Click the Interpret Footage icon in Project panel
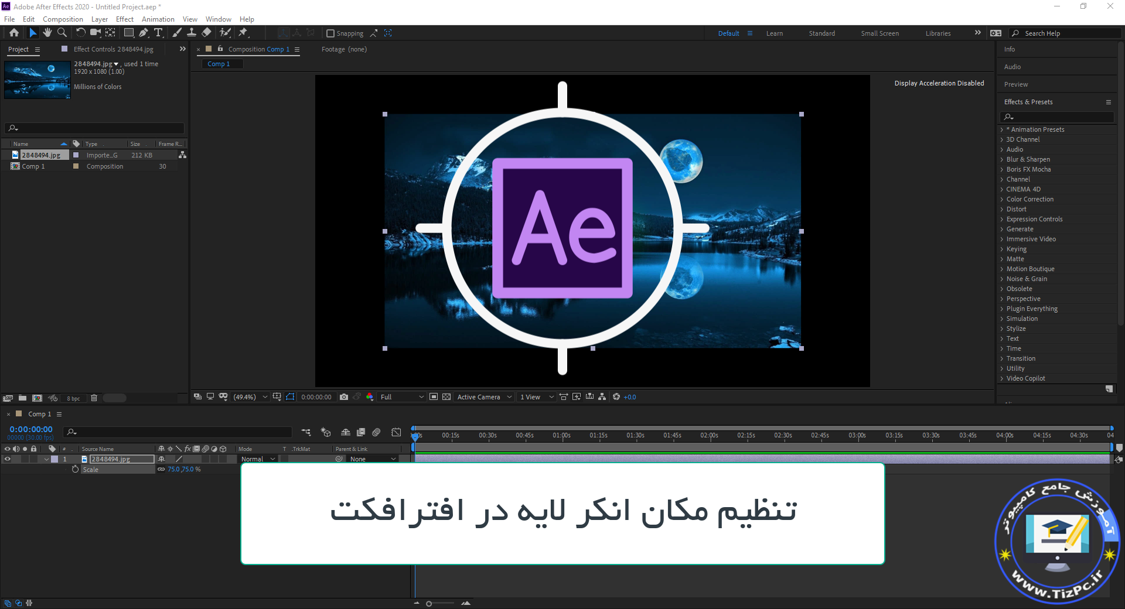The height and width of the screenshot is (609, 1125). point(8,398)
